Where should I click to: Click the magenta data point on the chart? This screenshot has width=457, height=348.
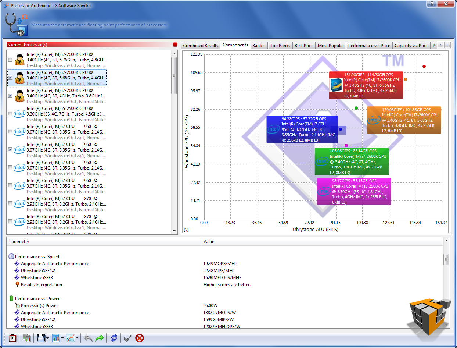pos(346,146)
